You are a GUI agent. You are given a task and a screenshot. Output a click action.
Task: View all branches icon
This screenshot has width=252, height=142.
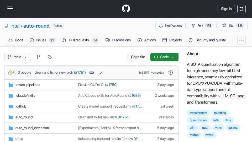(x=38, y=57)
